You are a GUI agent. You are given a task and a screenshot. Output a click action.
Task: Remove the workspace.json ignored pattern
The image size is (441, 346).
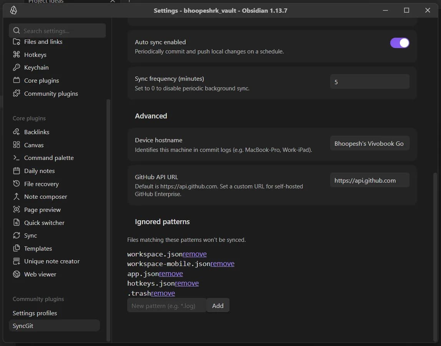pos(195,254)
